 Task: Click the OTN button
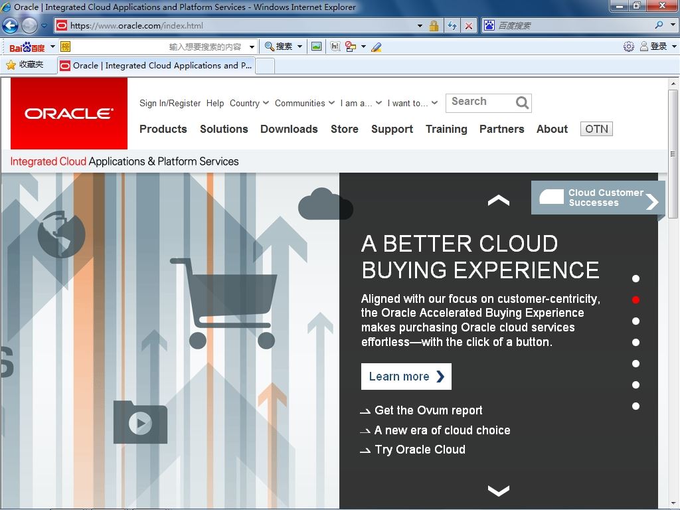click(x=596, y=129)
